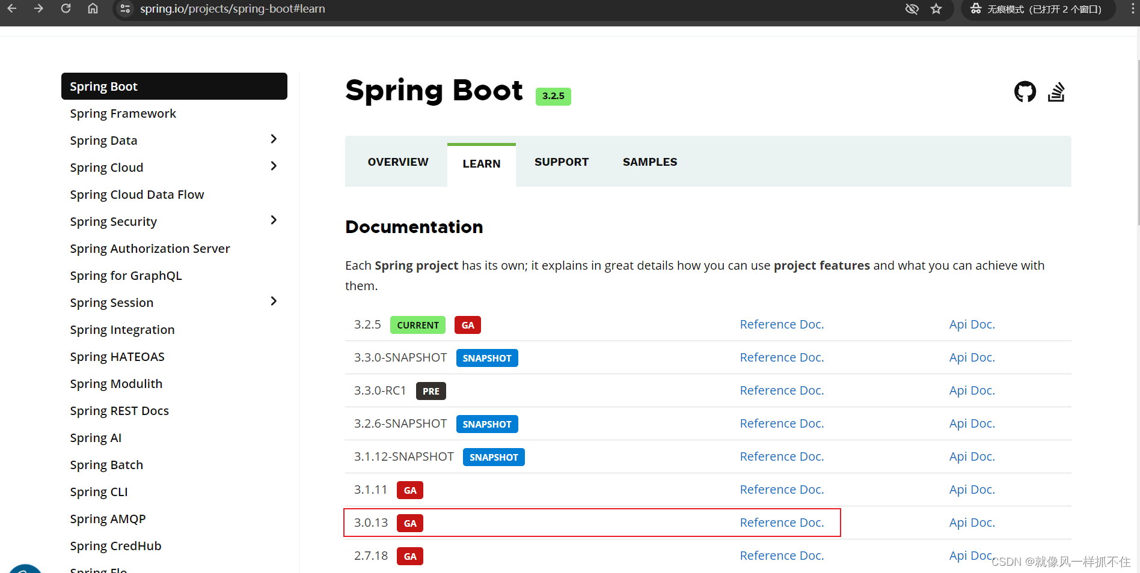Go to the browser home page icon
Viewport: 1140px width, 573px height.
[x=93, y=8]
